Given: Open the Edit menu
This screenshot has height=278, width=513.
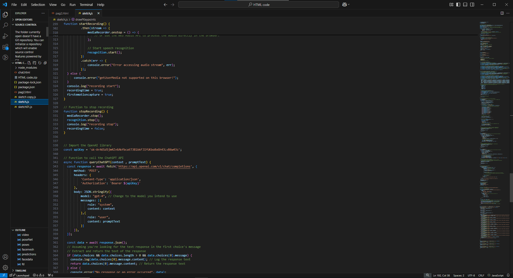Looking at the screenshot, I should 24,5.
